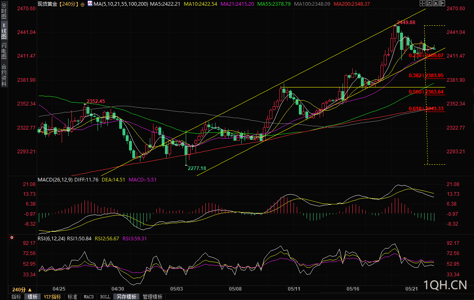Switch to the K线图 view tab

[4, 31]
